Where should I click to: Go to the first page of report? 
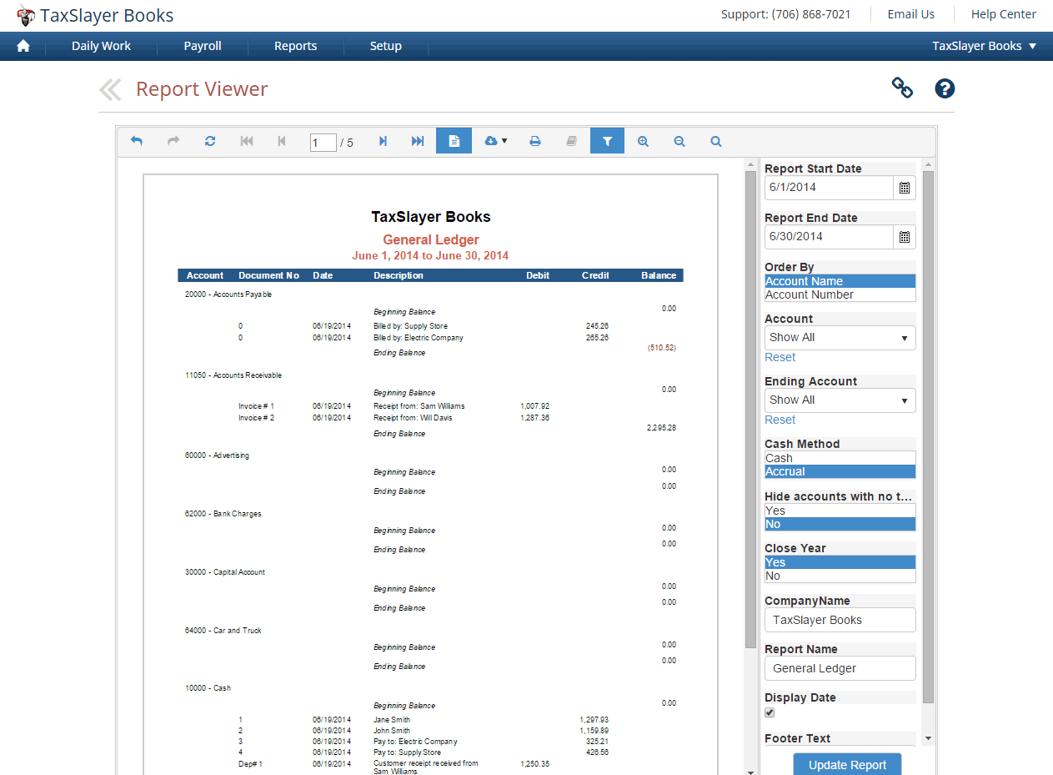click(247, 141)
